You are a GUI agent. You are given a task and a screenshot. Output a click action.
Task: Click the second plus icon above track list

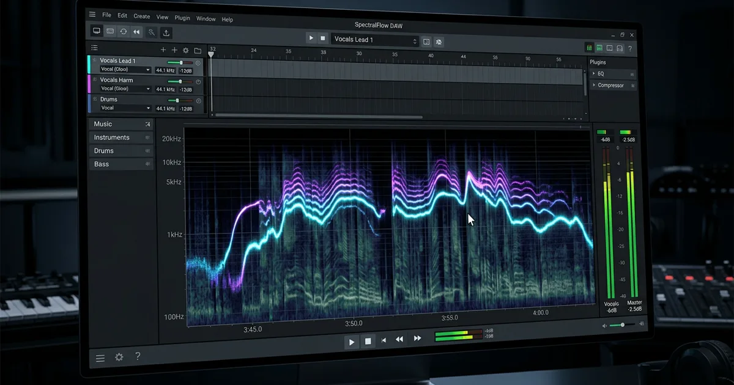[174, 50]
